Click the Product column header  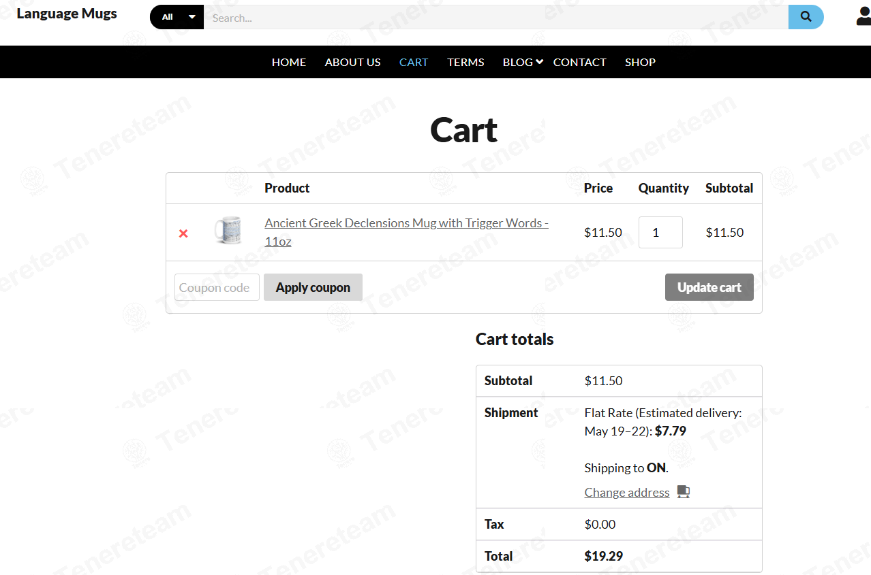[287, 188]
